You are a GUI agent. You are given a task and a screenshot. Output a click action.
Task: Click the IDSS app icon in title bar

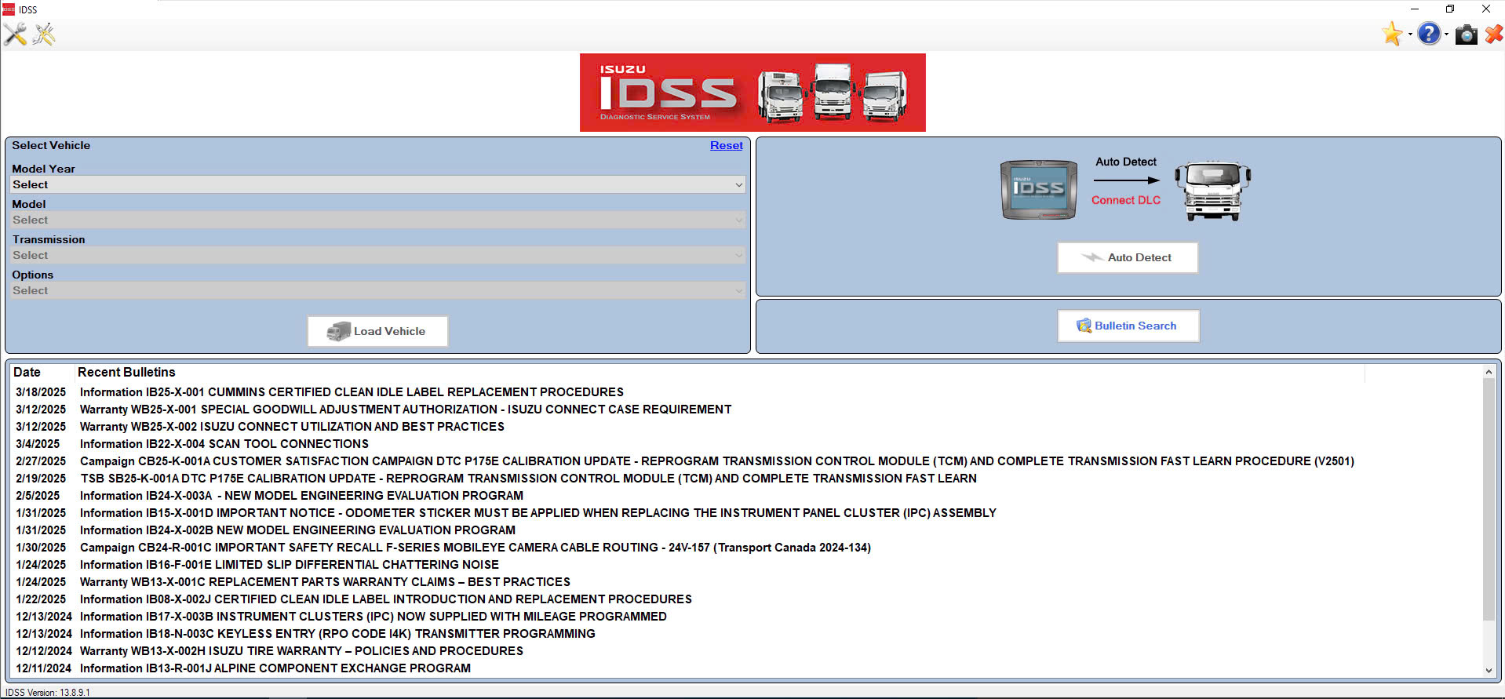coord(9,9)
